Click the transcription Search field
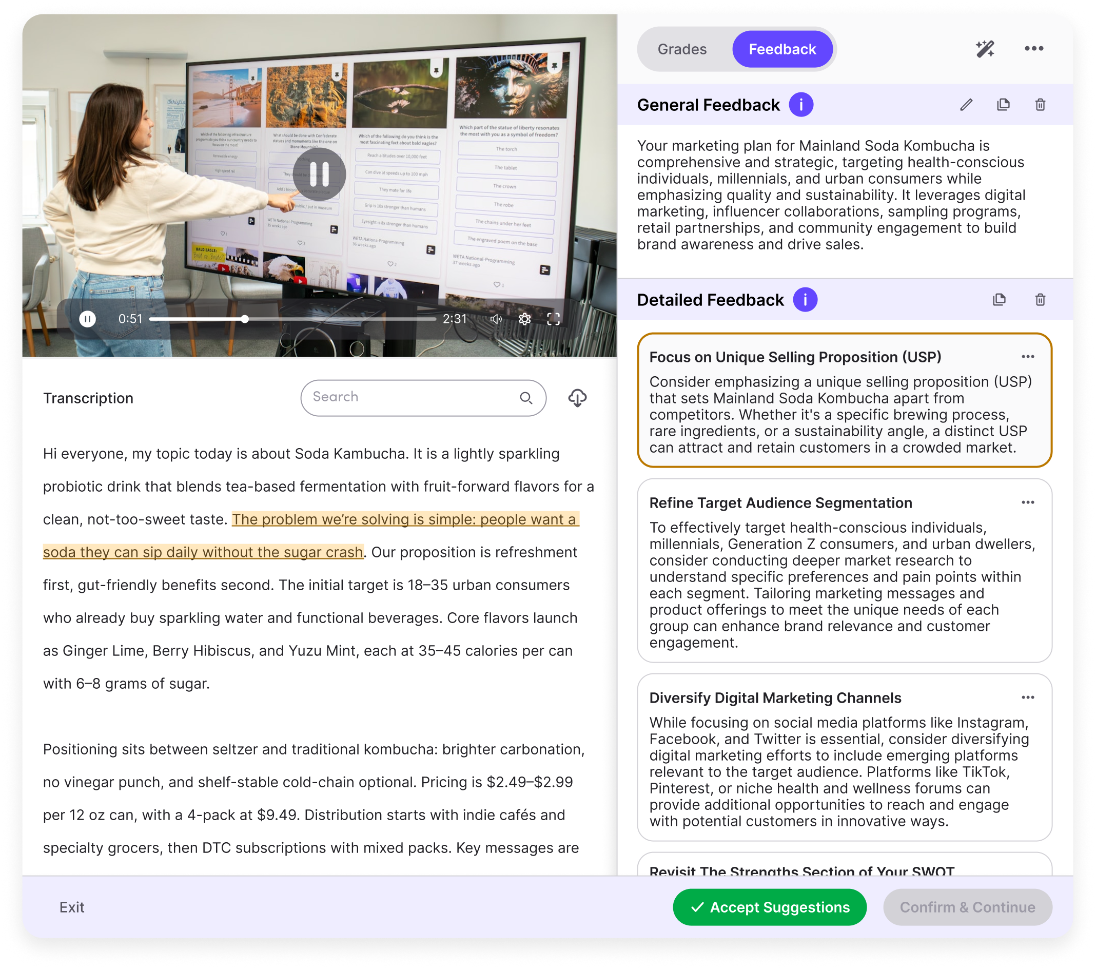The width and height of the screenshot is (1096, 969). 423,398
